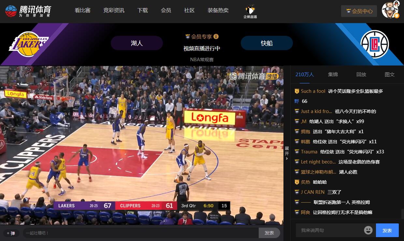Click the username 阿良 in chat
Image resolution: width=404 pixels, height=241 pixels.
(306, 212)
